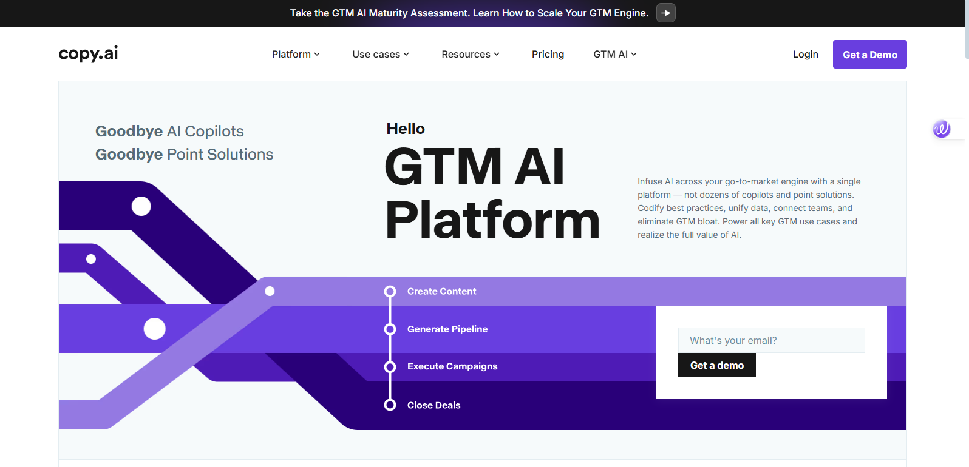Viewport: 969px width, 467px height.
Task: Open the purple floating widget icon
Action: (x=941, y=129)
